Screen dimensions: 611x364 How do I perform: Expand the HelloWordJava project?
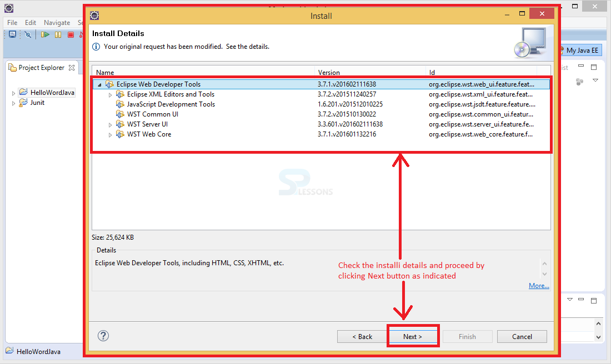click(13, 93)
